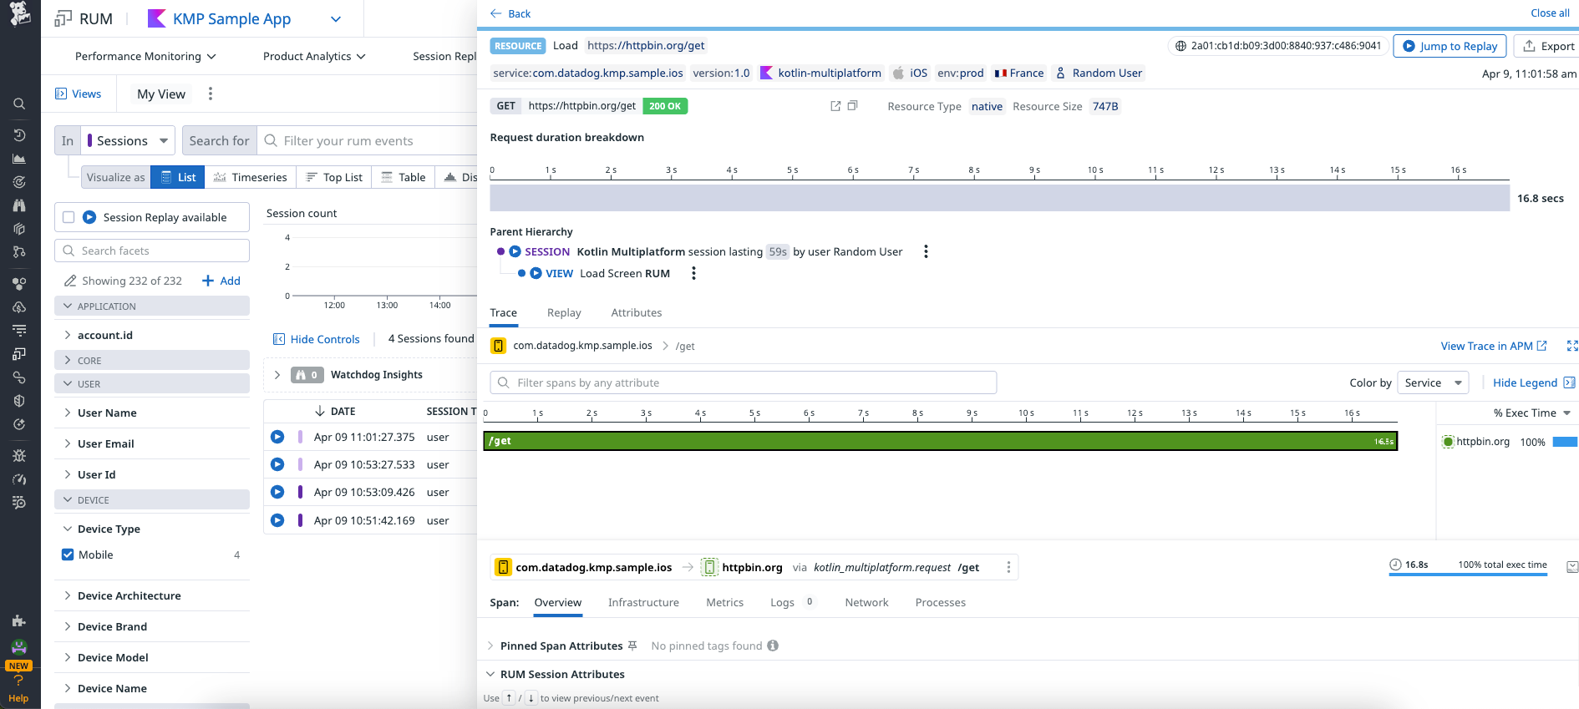Expand trace to fullscreen icon
The height and width of the screenshot is (709, 1579).
click(x=1571, y=346)
